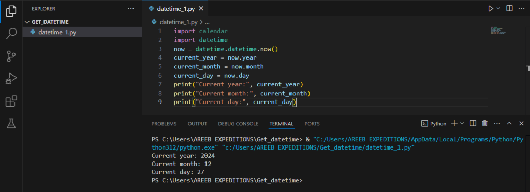Image resolution: width=530 pixels, height=192 pixels.
Task: Maximize the panel with the up chevron
Action: tap(509, 123)
